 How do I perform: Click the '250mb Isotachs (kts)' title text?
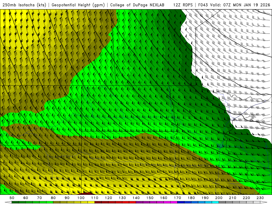[24, 5]
